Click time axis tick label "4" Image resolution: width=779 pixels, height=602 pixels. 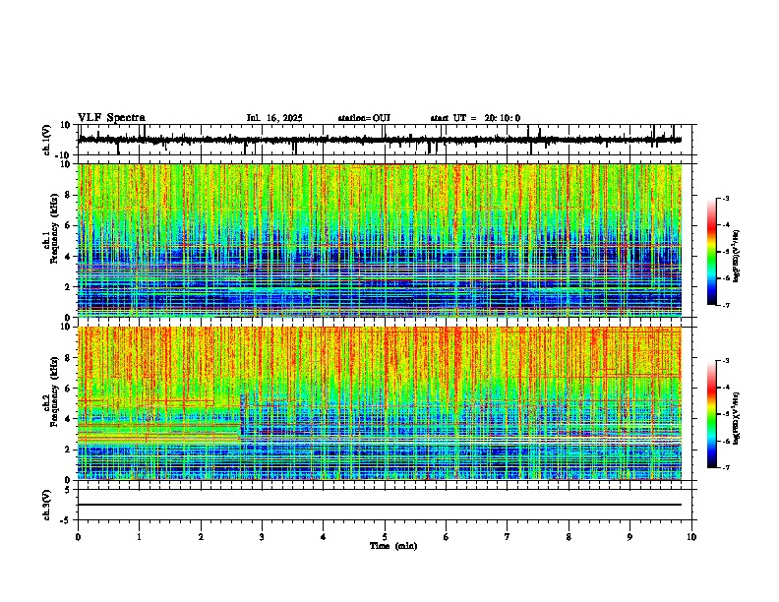coord(324,537)
